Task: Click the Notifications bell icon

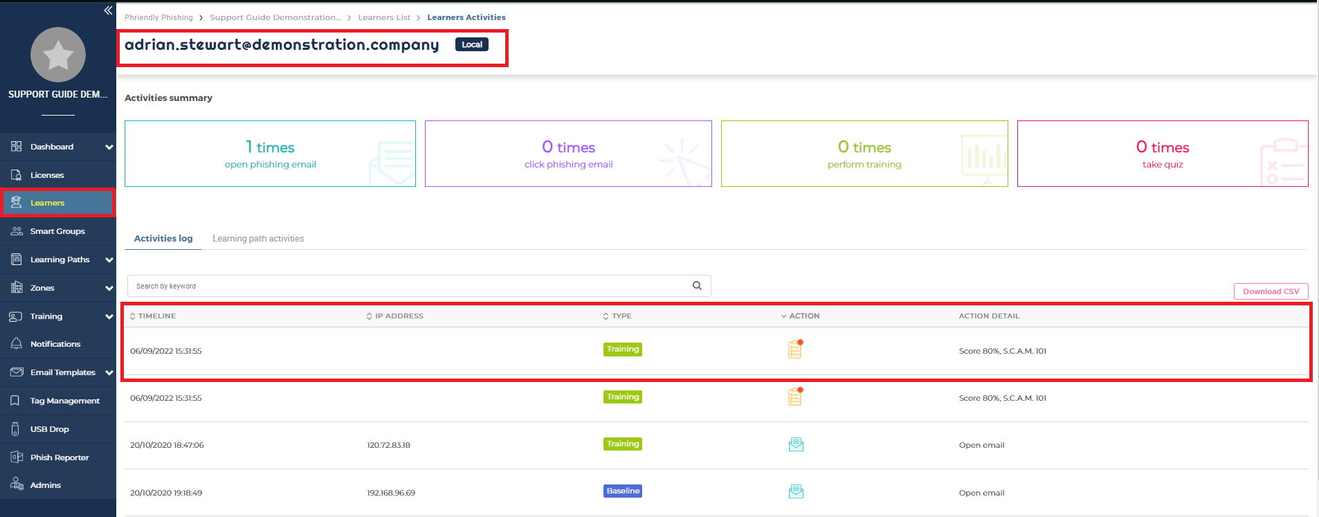Action: 17,344
